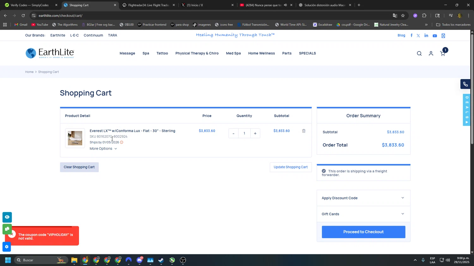Edit the quantity input field
Screen dimensions: 474x266
click(244, 133)
